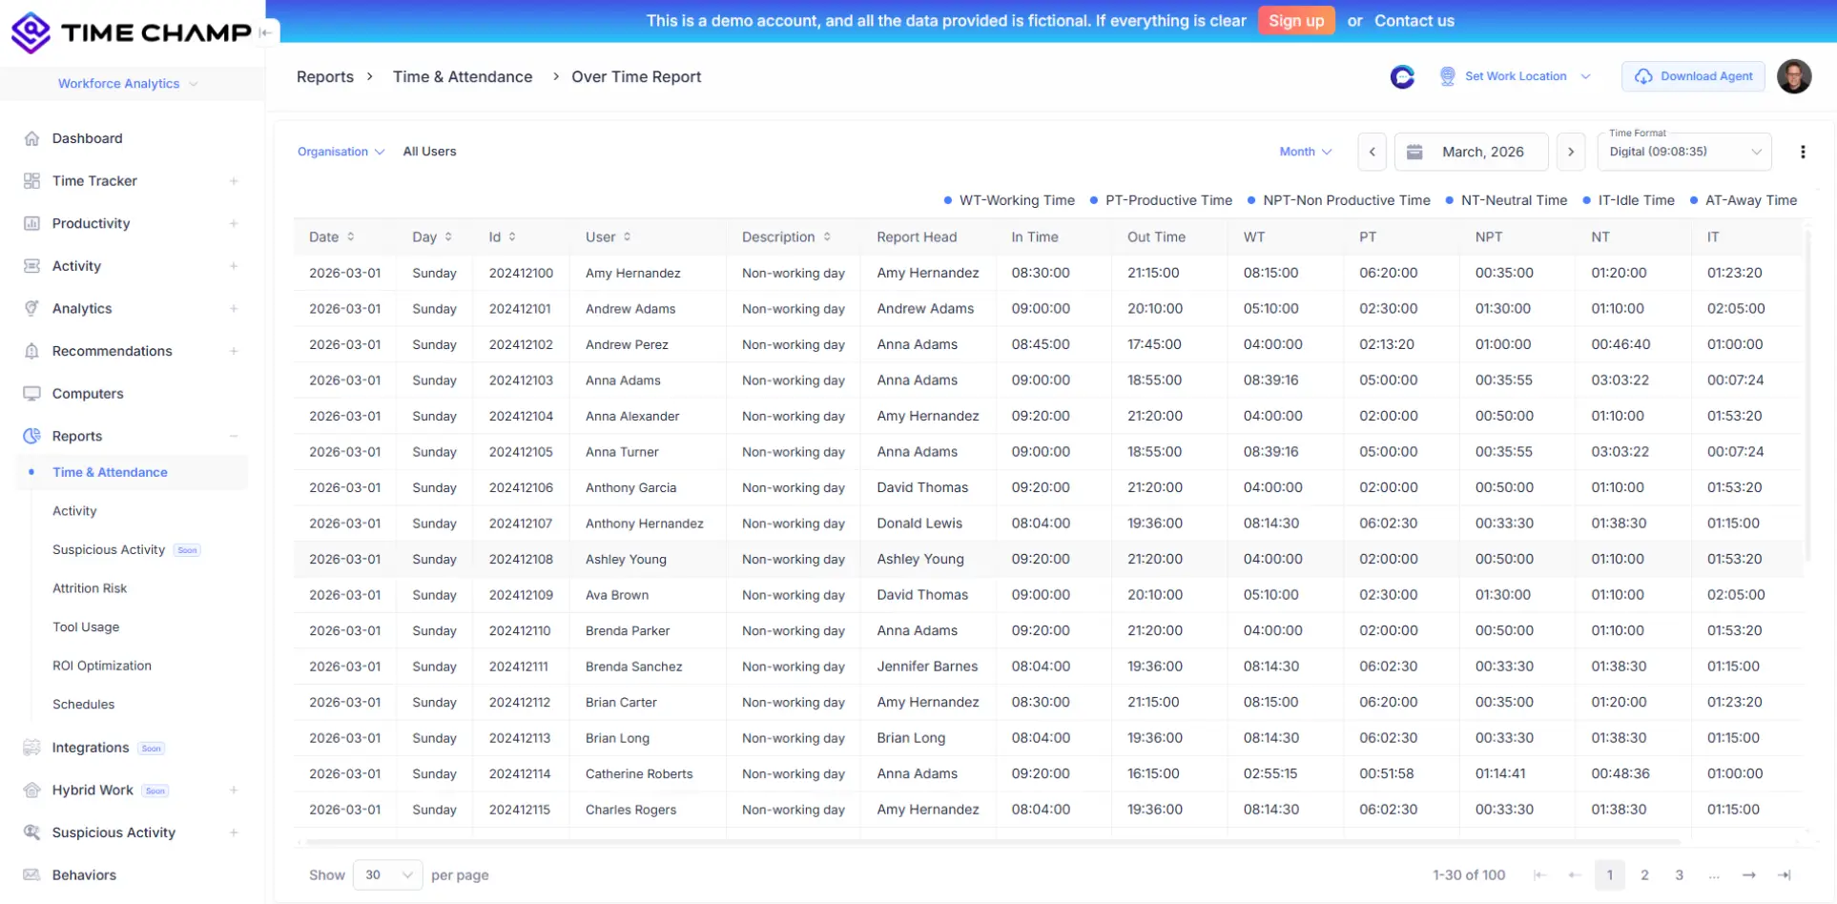Open the Contact us link

pos(1414,20)
